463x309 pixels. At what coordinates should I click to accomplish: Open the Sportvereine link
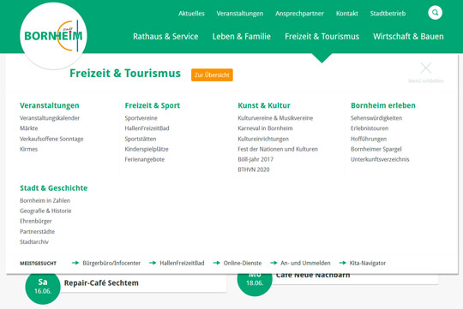point(141,118)
